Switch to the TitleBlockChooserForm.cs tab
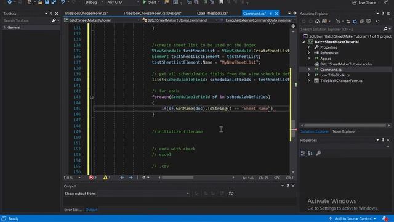 tap(86, 13)
